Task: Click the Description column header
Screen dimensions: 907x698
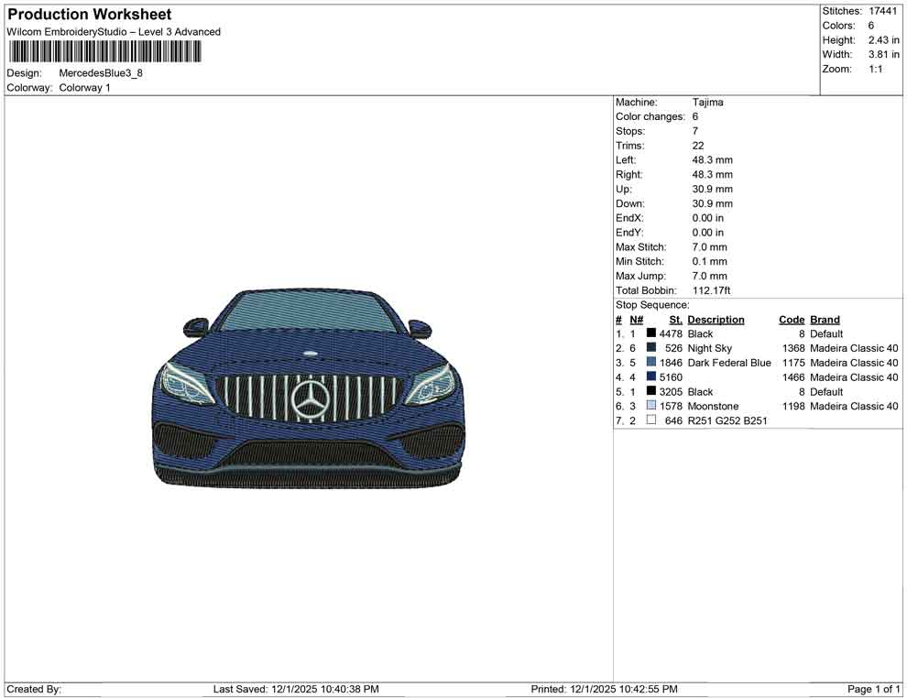Action: 716,319
